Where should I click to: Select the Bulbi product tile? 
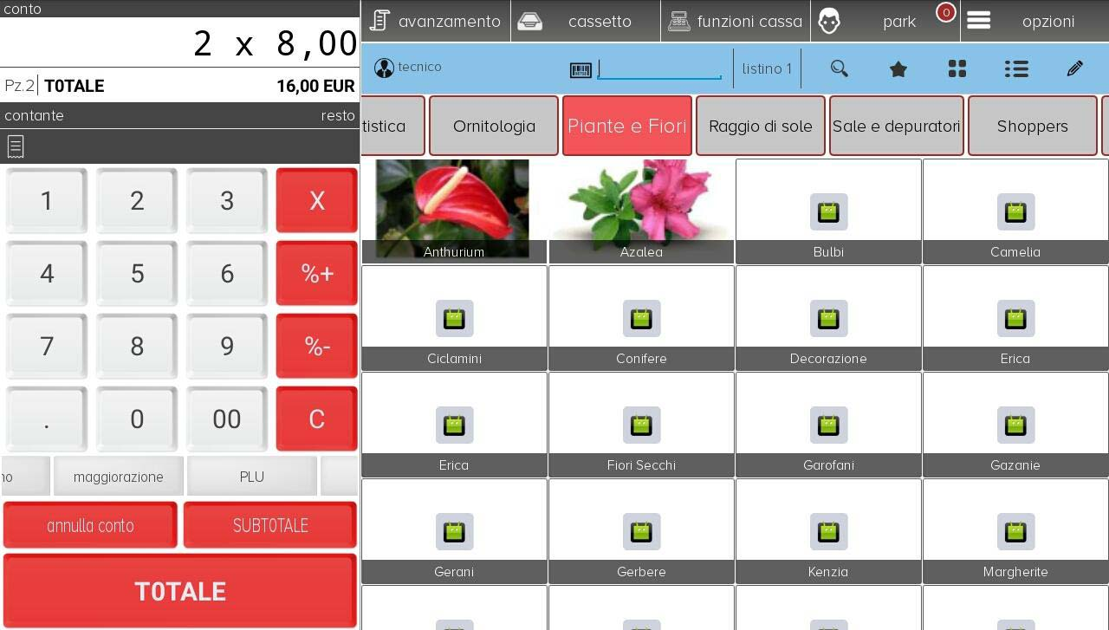[828, 211]
